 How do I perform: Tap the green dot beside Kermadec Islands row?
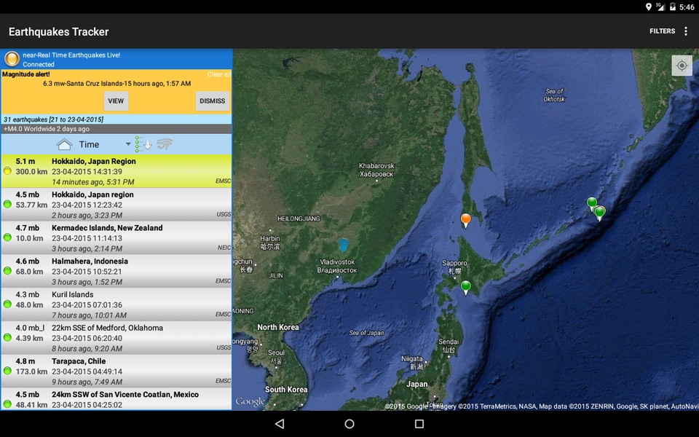pyautogui.click(x=7, y=237)
